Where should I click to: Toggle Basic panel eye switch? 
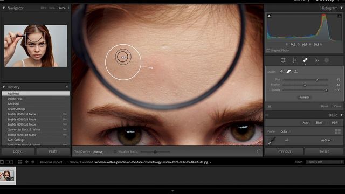(267, 115)
